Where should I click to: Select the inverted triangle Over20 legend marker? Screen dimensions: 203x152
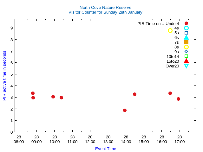(x=186, y=66)
